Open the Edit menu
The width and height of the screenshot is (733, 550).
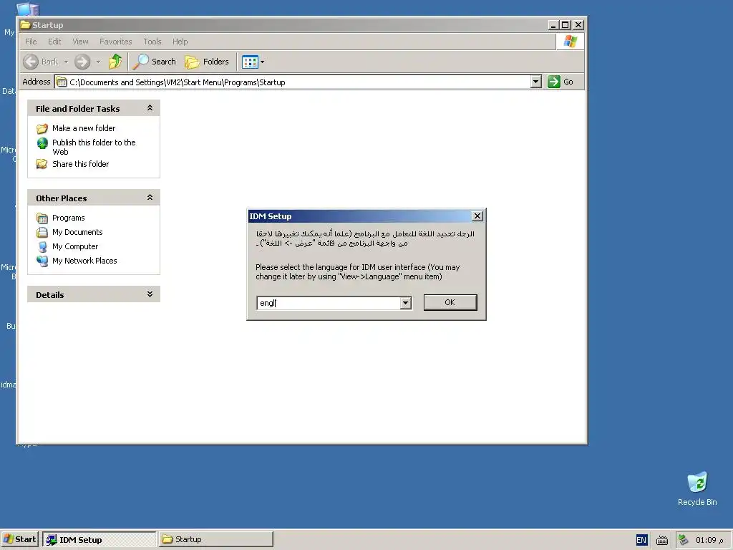[54, 42]
